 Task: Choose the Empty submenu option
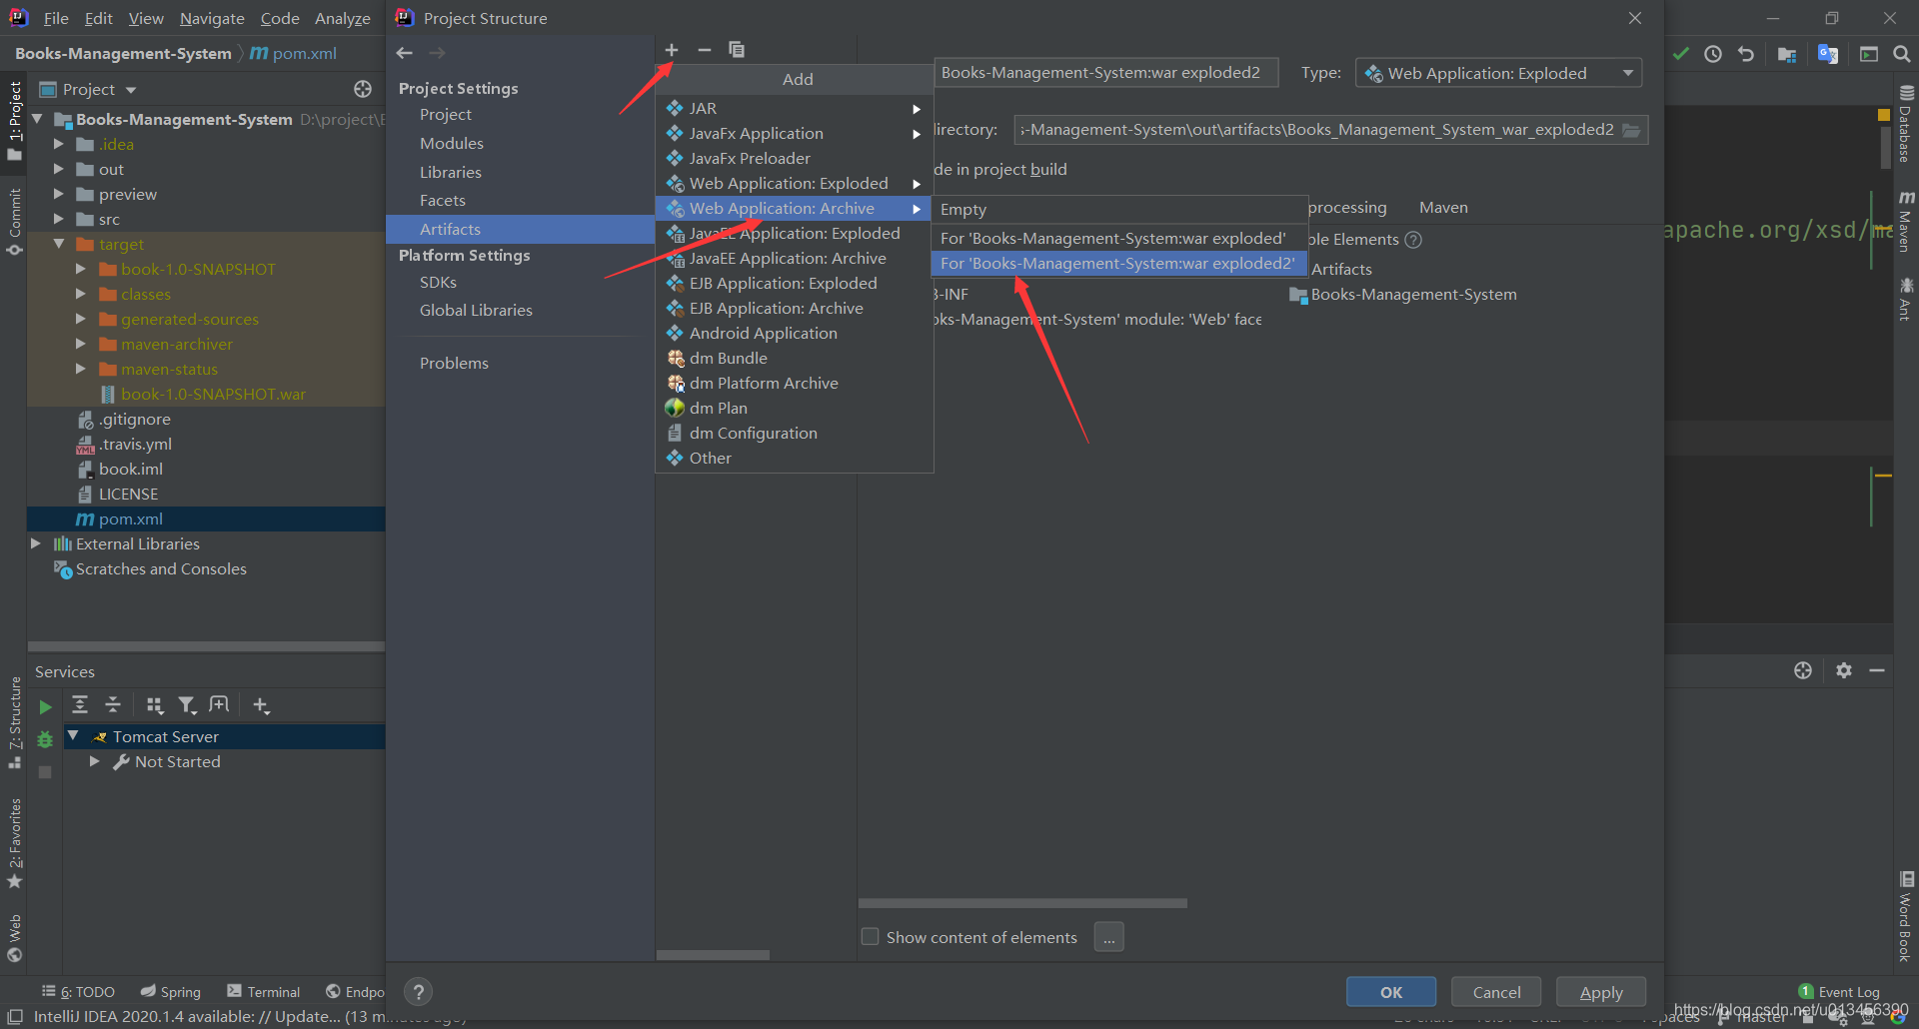[x=1118, y=210]
